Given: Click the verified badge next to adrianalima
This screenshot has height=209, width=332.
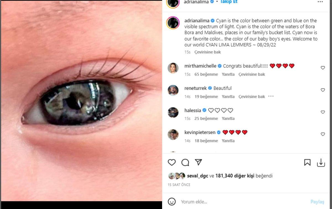Looking at the screenshot, I should [x=212, y=20].
